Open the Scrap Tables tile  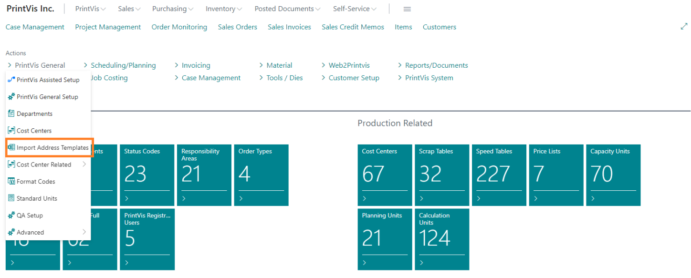pos(442,175)
